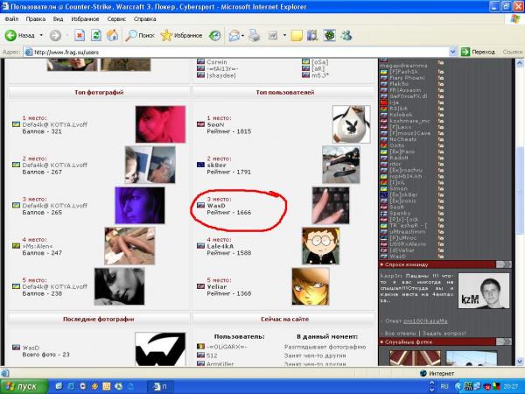Open Spanky in sidebar user list

[x=400, y=213]
